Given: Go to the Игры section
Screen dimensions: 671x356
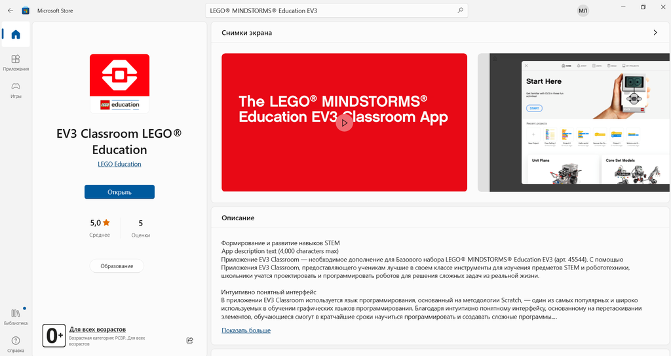Looking at the screenshot, I should (16, 90).
